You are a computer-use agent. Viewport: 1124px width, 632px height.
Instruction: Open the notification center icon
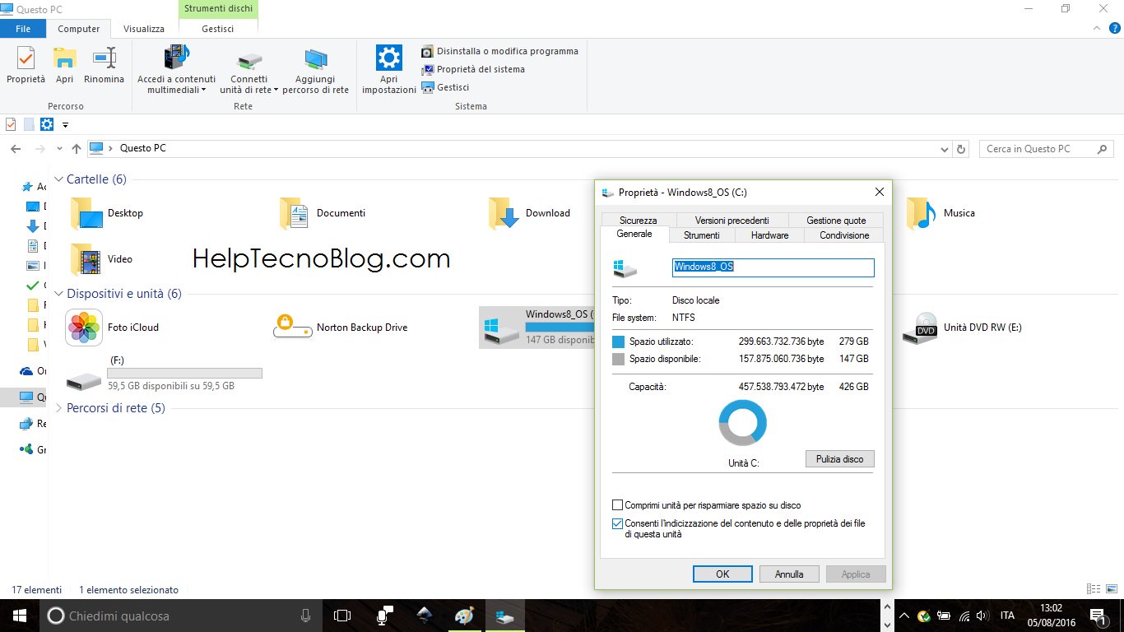coord(1097,616)
